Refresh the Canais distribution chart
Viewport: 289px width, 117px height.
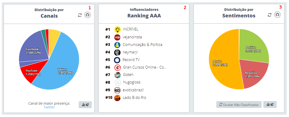coord(80,15)
